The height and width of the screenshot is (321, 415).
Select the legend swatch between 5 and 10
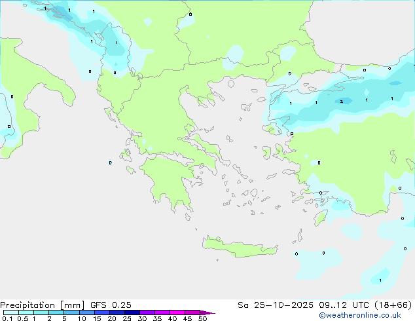[x=71, y=312]
